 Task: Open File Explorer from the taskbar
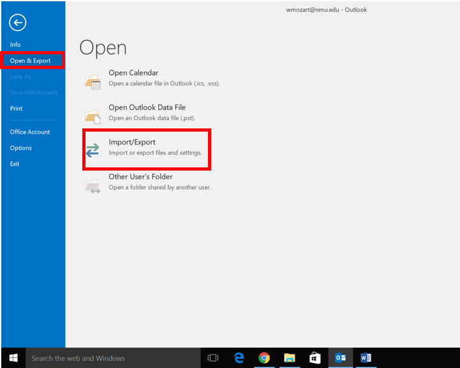click(x=290, y=358)
